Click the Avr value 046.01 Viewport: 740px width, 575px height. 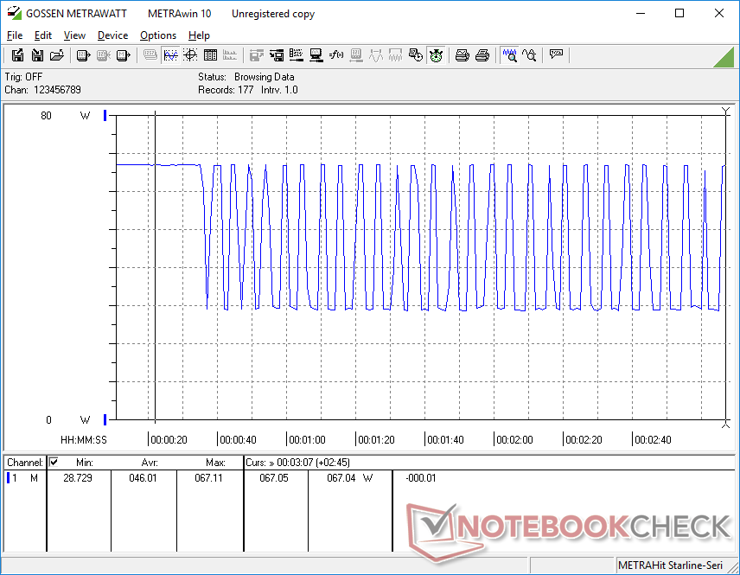[143, 478]
